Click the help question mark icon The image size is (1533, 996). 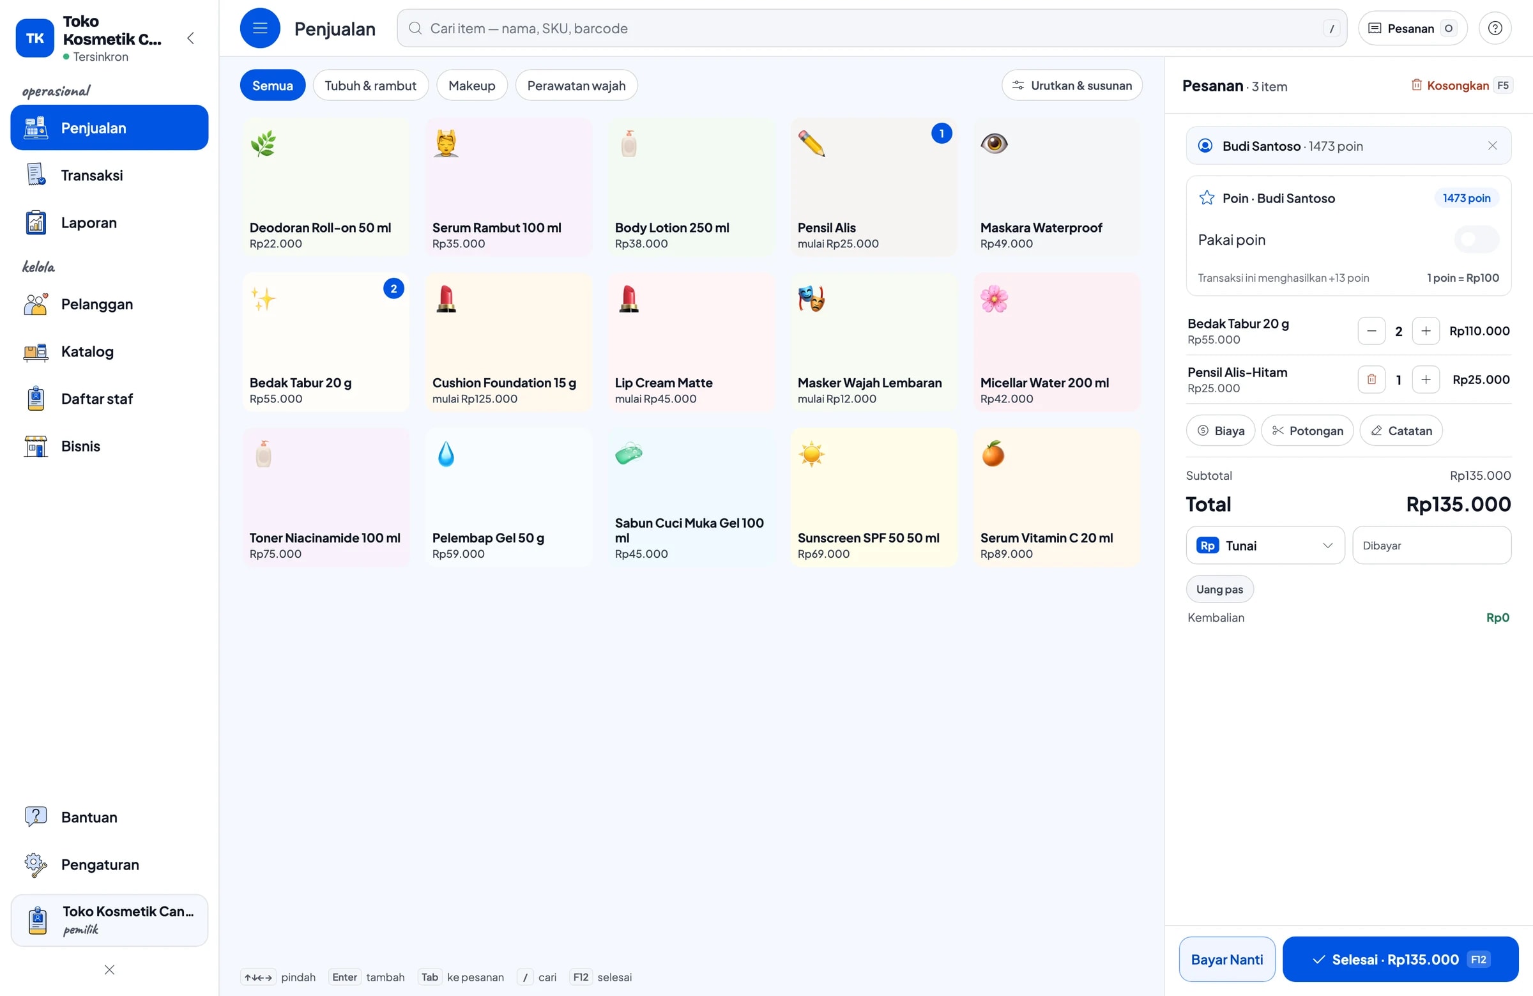pyautogui.click(x=1495, y=28)
